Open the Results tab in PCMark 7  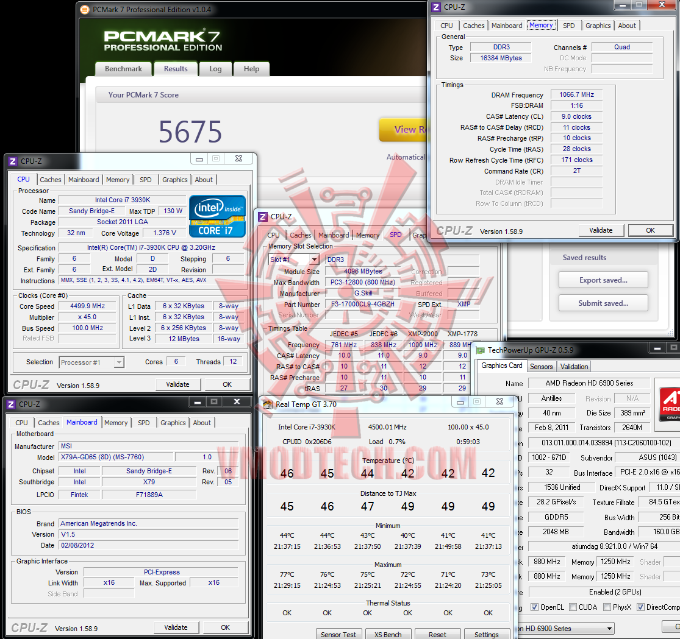(176, 69)
